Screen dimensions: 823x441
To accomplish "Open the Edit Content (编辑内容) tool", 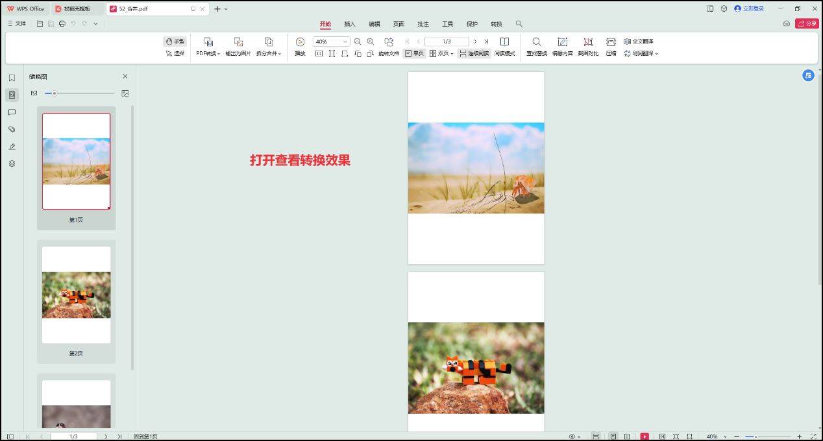I will click(x=562, y=47).
